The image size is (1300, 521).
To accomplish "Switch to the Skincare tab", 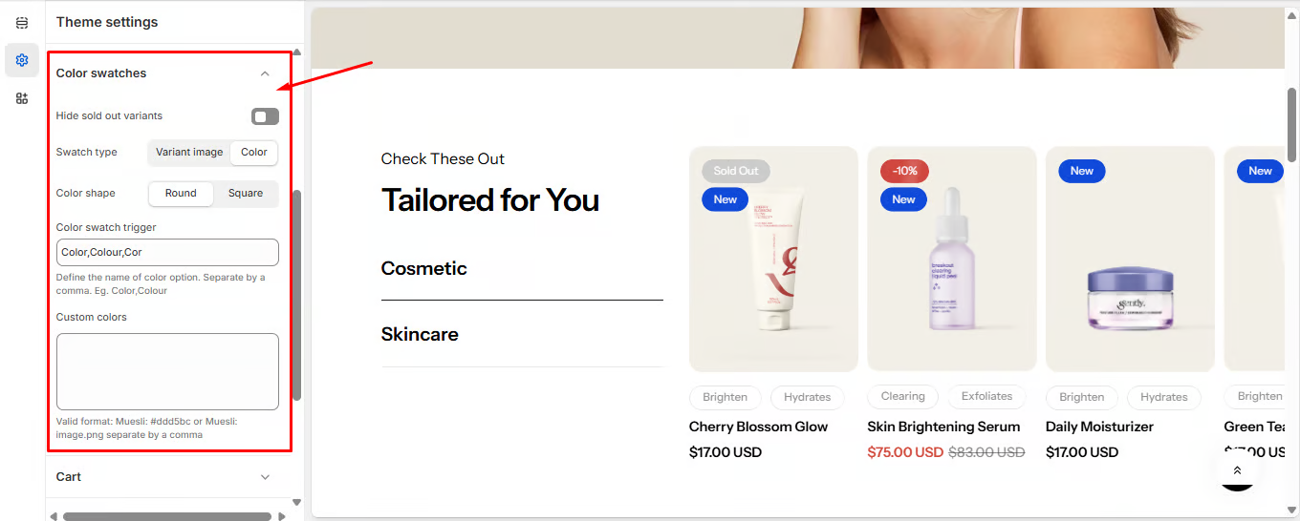I will (x=420, y=334).
